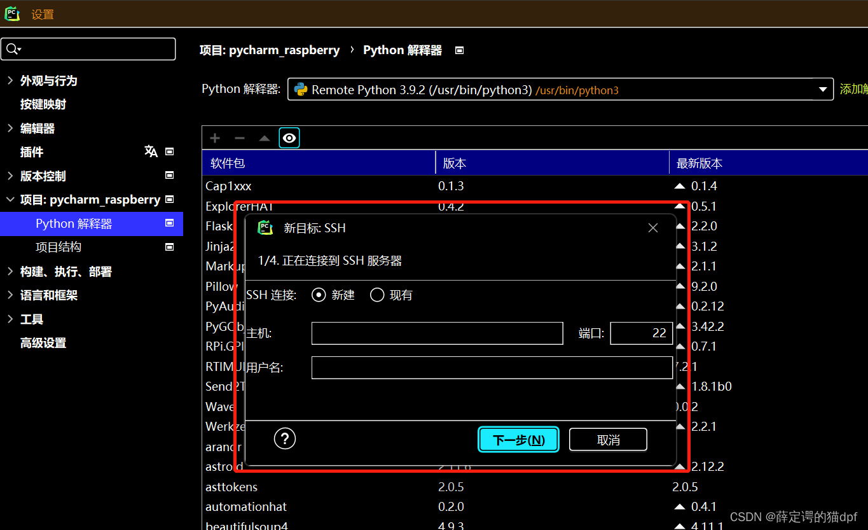
Task: Select the automationhat package row
Action: coord(535,506)
